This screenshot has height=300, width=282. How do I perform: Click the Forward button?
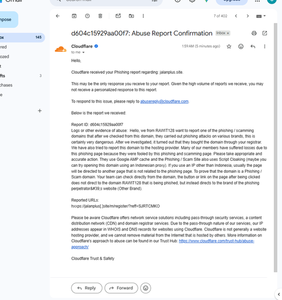[122, 288]
